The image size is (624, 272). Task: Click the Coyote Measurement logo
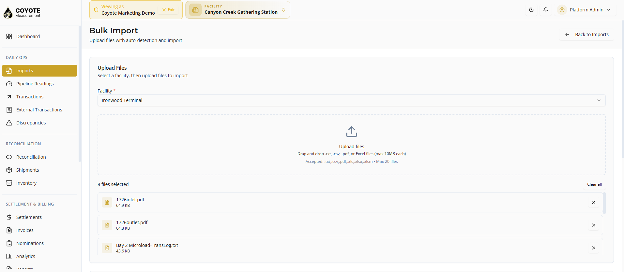click(x=22, y=12)
